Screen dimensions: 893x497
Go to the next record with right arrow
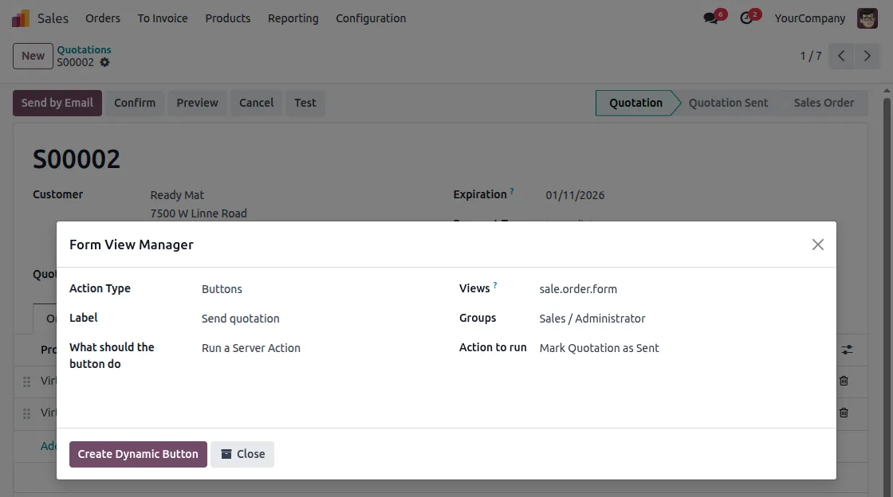[x=867, y=56]
